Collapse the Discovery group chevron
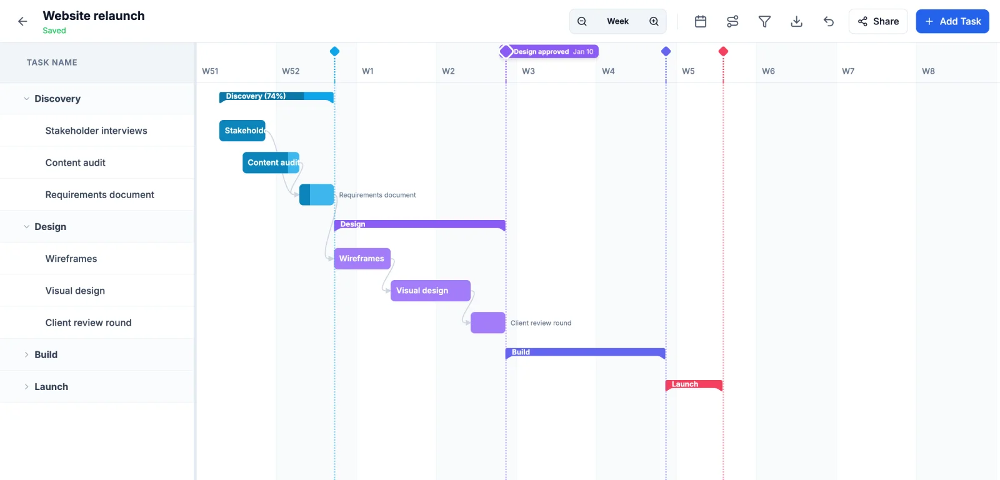 pos(26,99)
